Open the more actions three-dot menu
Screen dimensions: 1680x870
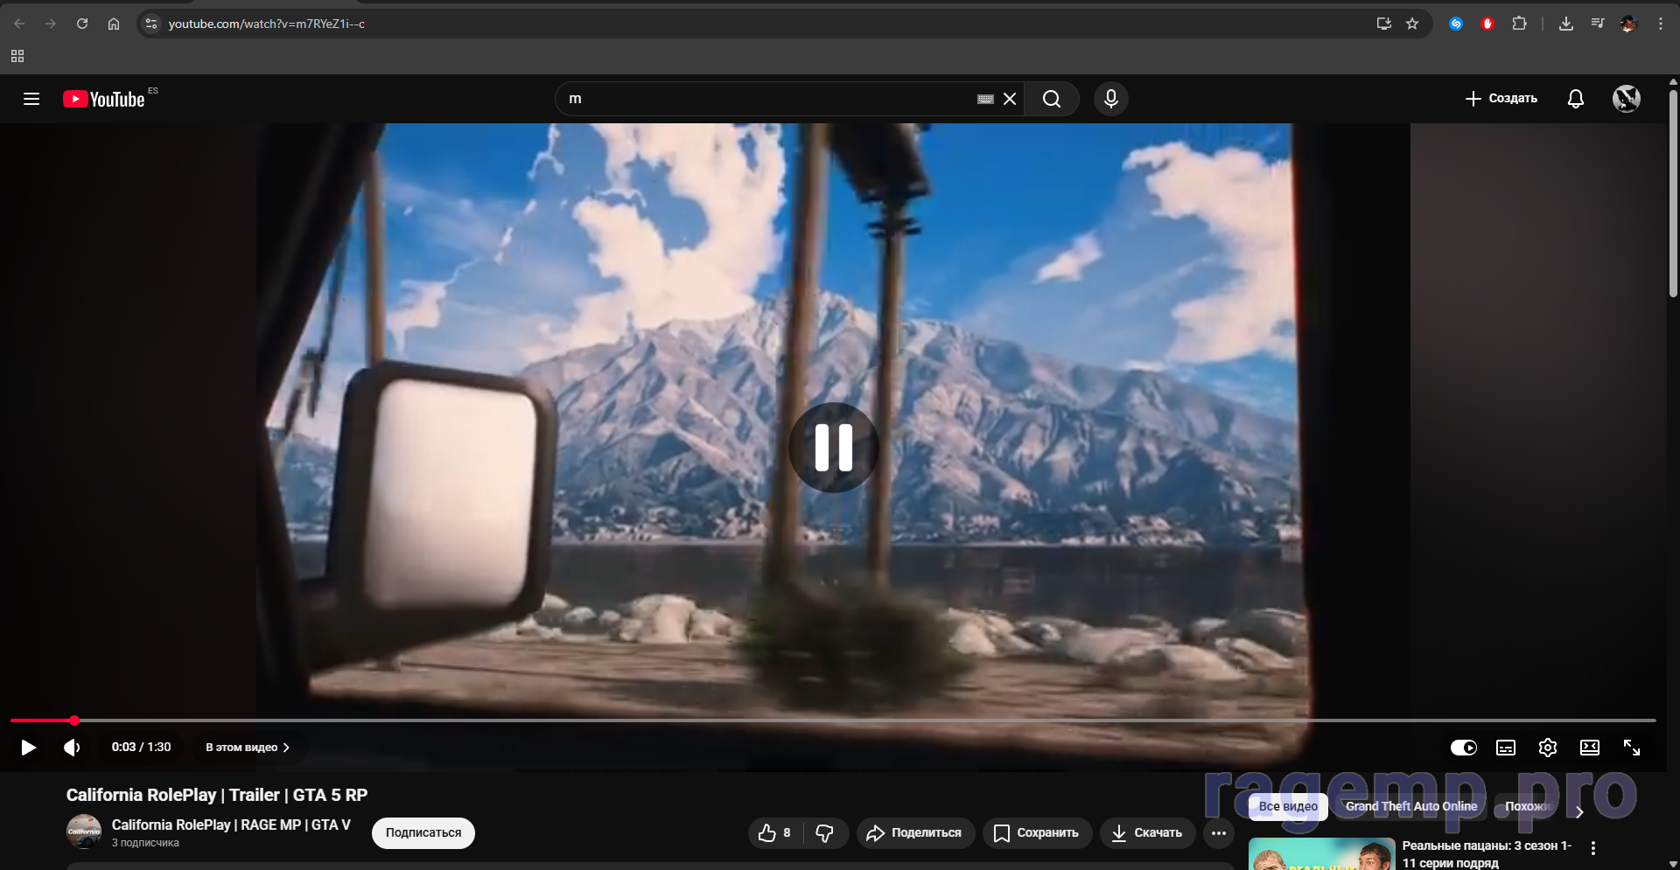[1218, 833]
